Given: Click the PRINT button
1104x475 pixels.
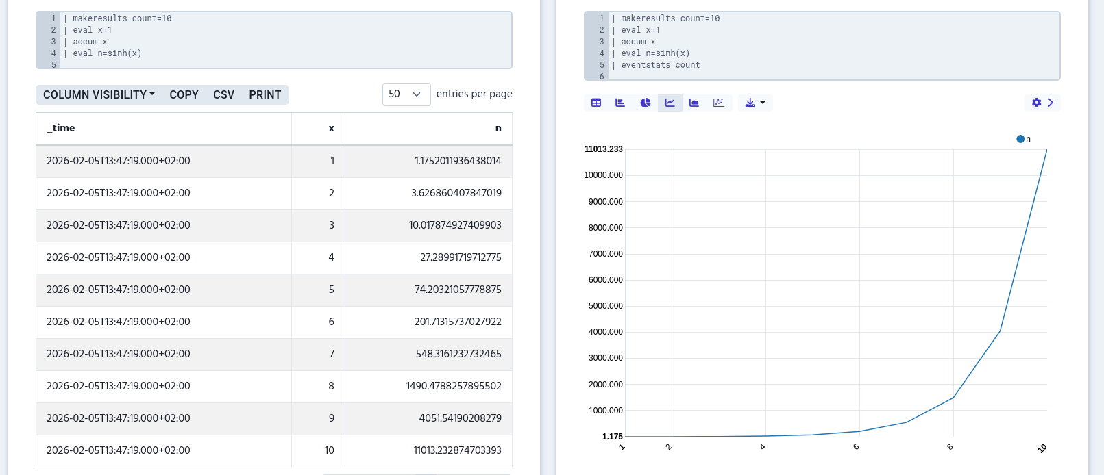Looking at the screenshot, I should click(265, 95).
